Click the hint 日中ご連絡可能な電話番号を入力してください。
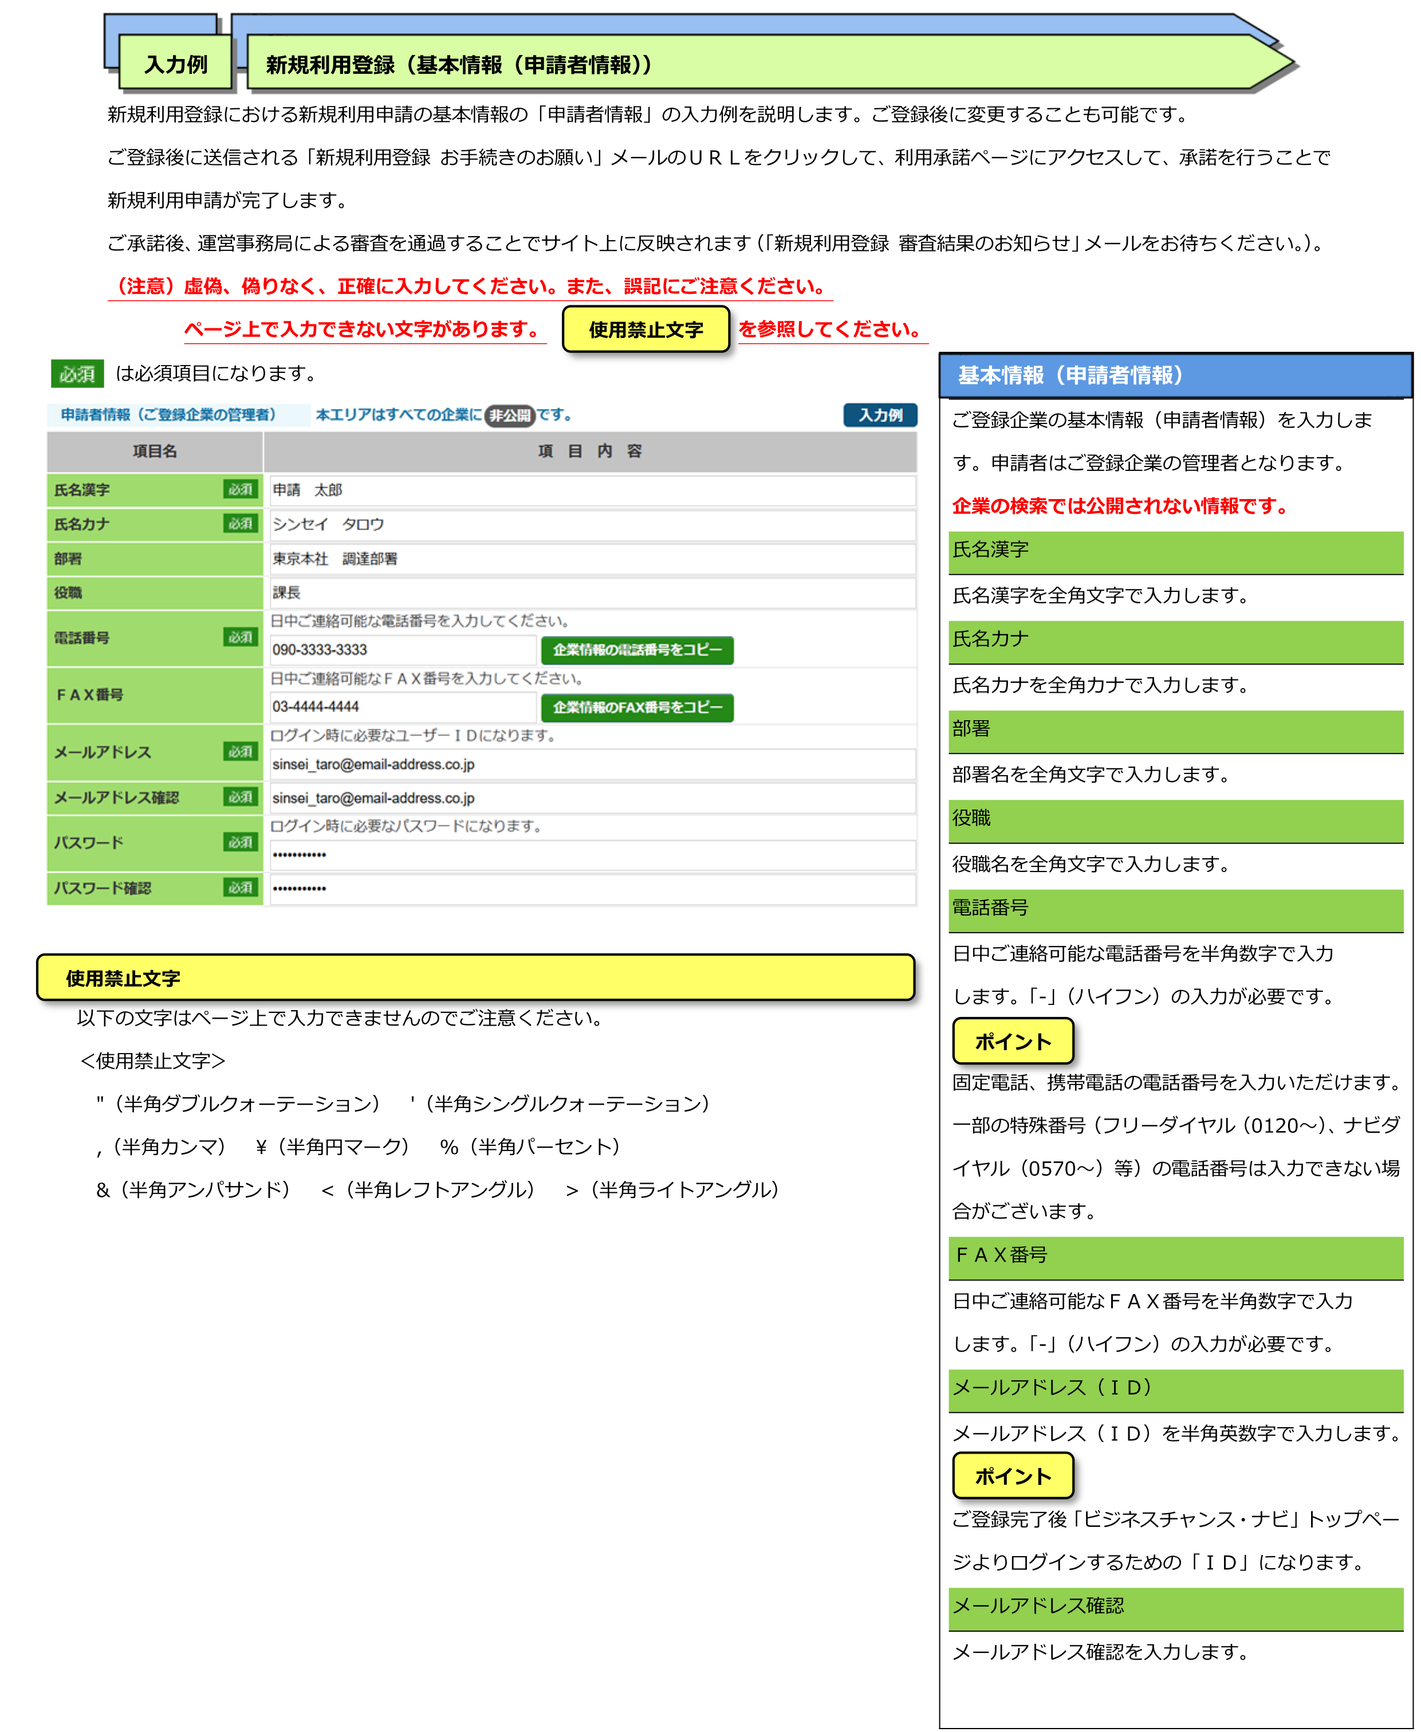The height and width of the screenshot is (1732, 1421). click(422, 622)
